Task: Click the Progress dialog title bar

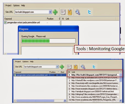Action: coord(48,29)
